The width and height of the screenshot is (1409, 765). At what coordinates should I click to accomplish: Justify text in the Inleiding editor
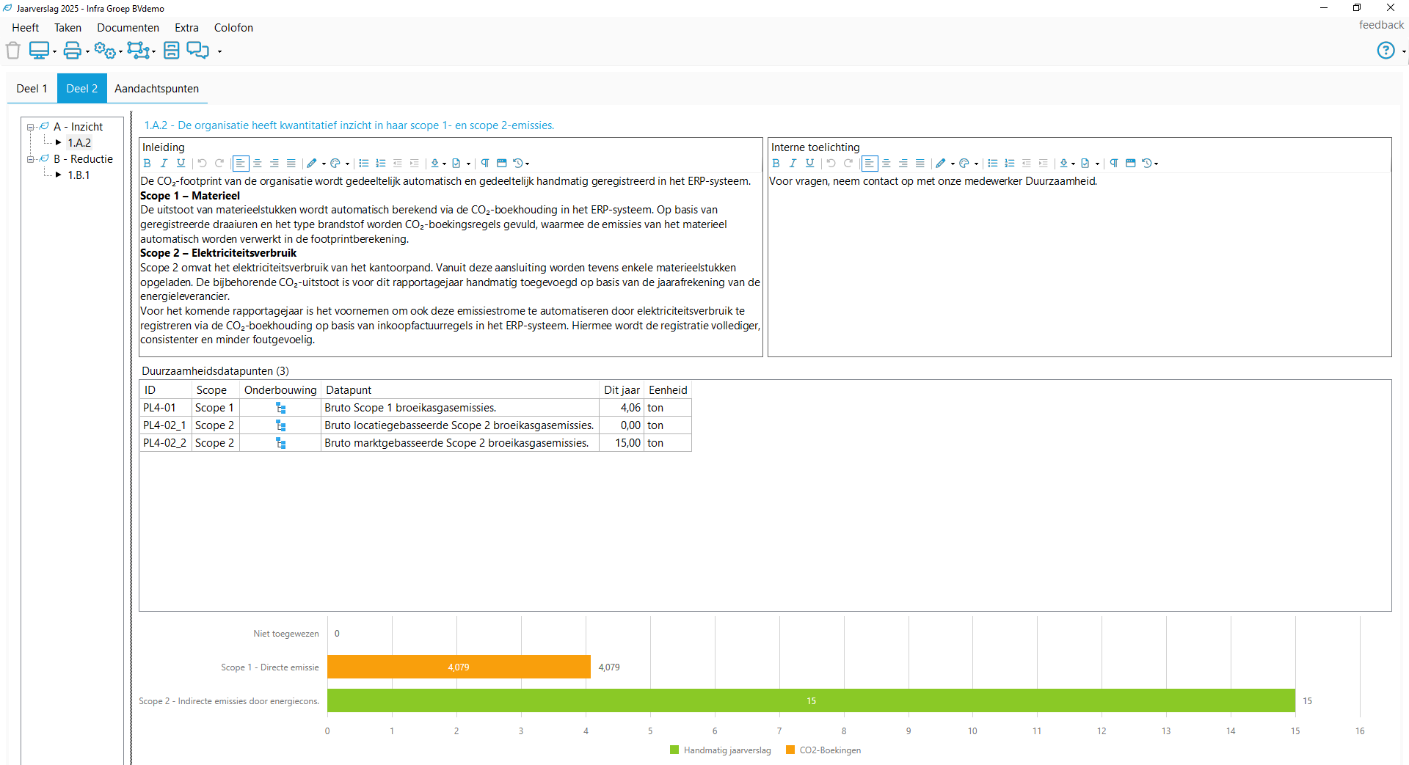291,164
